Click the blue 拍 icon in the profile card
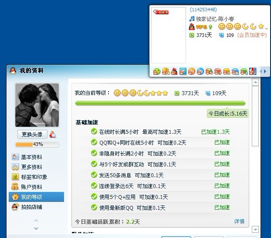 (x=200, y=71)
